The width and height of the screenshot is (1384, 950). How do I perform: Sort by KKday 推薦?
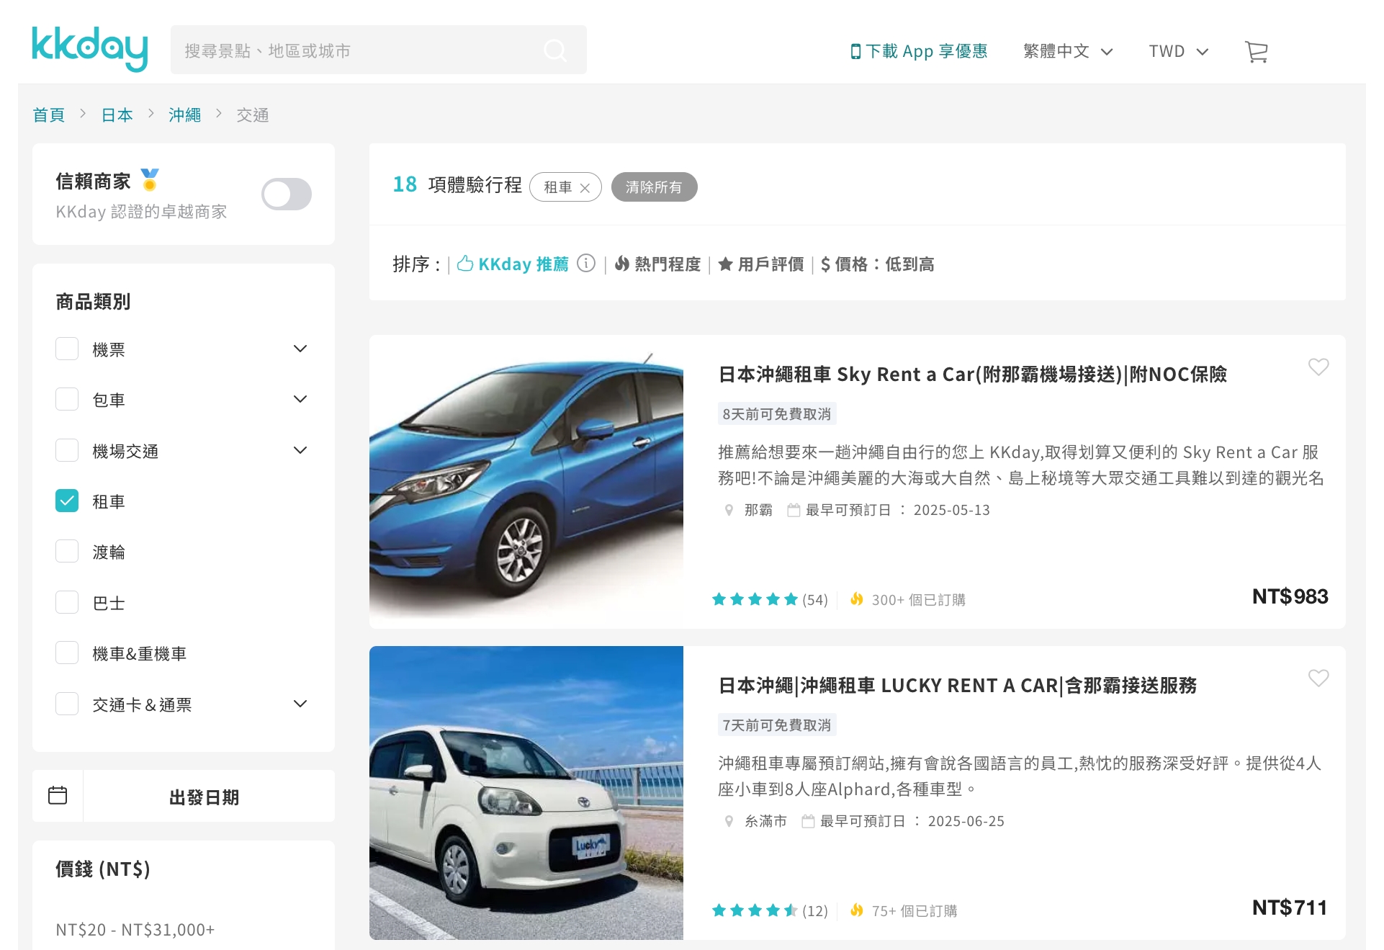coord(513,264)
